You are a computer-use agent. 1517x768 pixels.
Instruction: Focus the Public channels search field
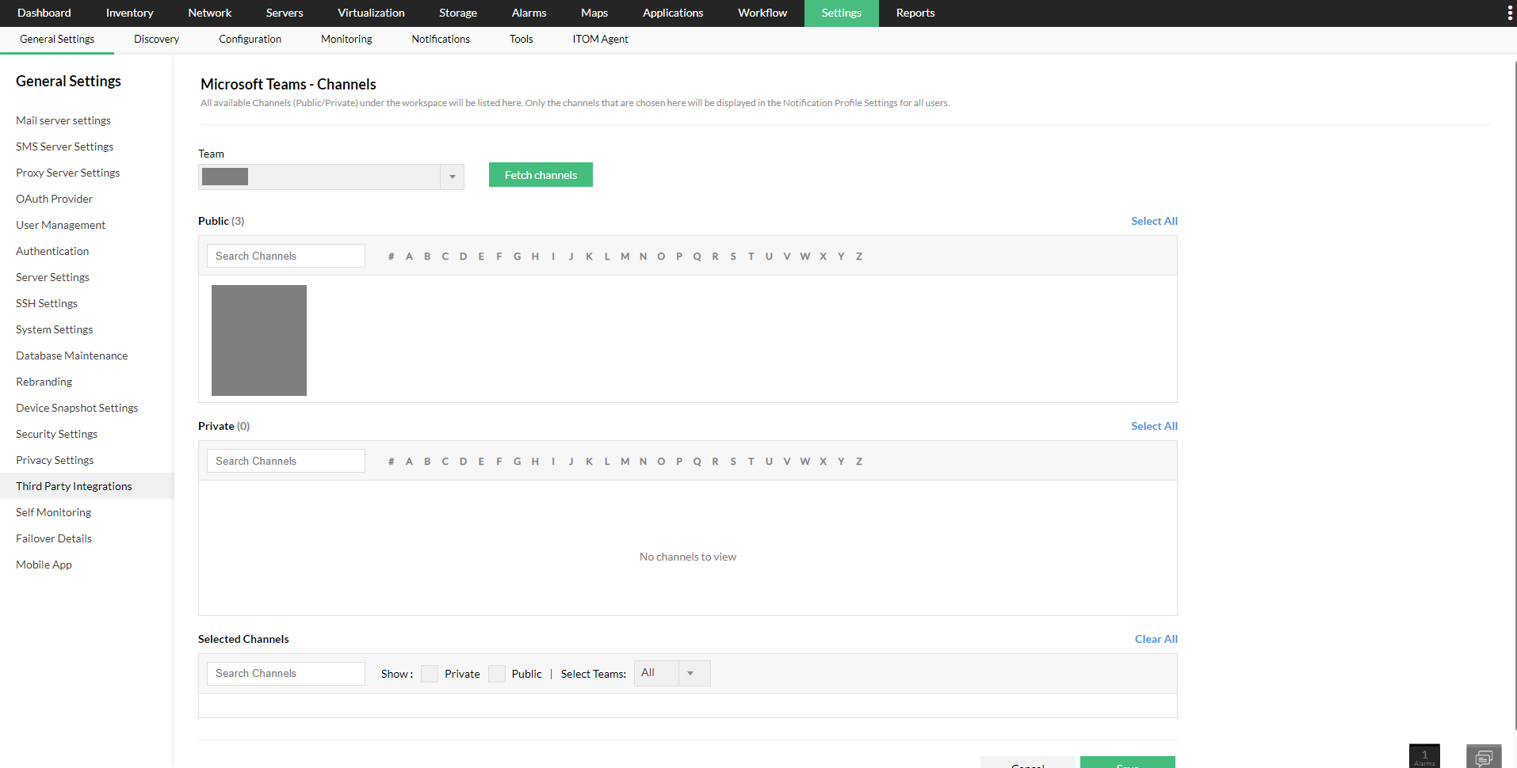(x=286, y=256)
